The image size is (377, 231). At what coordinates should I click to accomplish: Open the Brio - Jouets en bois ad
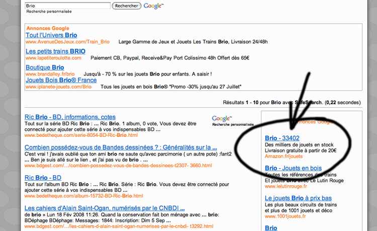click(x=293, y=168)
